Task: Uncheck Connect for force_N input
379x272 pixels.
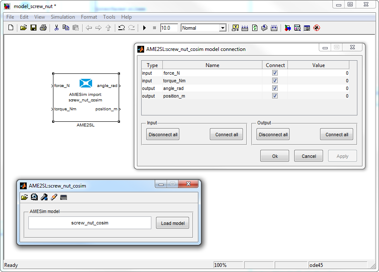Action: [x=275, y=73]
